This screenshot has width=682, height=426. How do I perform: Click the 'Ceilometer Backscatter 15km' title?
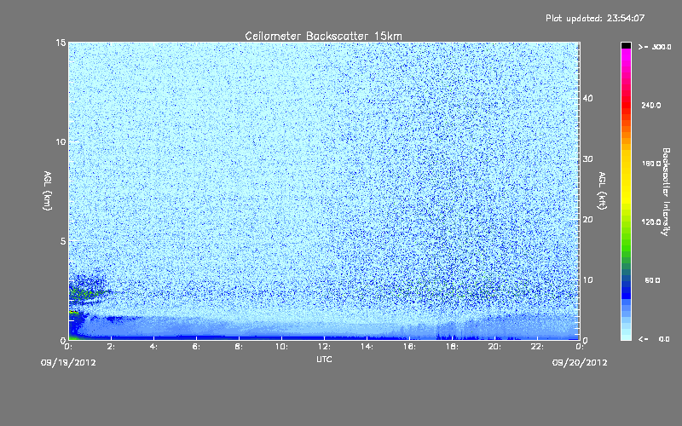point(323,36)
